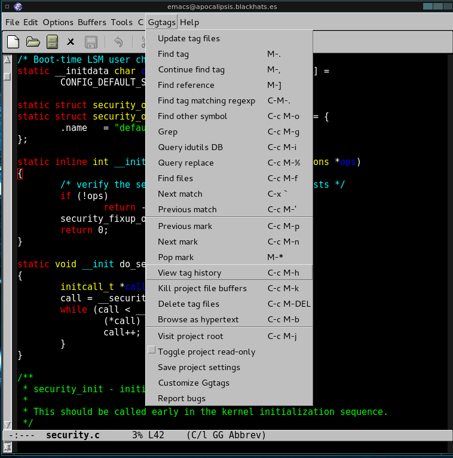Click the 'return 0;' code line
The image size is (453, 458).
84,230
